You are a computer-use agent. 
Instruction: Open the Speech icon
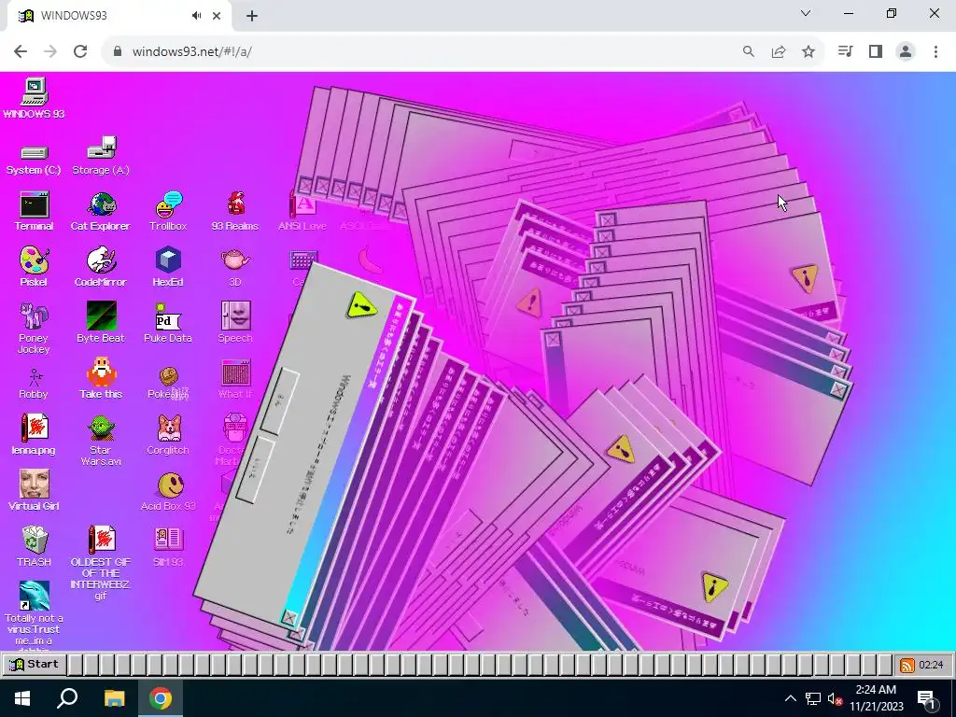click(235, 316)
